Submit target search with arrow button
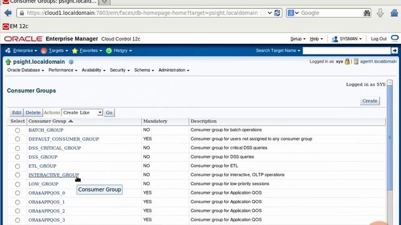 click(395, 51)
